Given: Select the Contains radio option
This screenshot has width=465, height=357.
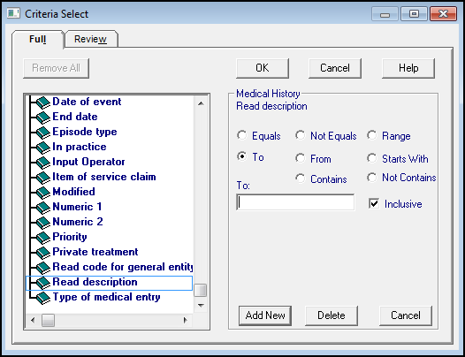Looking at the screenshot, I should [x=301, y=178].
